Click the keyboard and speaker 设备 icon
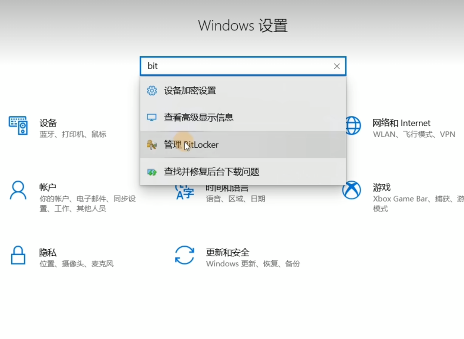464x339 pixels. coord(18,126)
